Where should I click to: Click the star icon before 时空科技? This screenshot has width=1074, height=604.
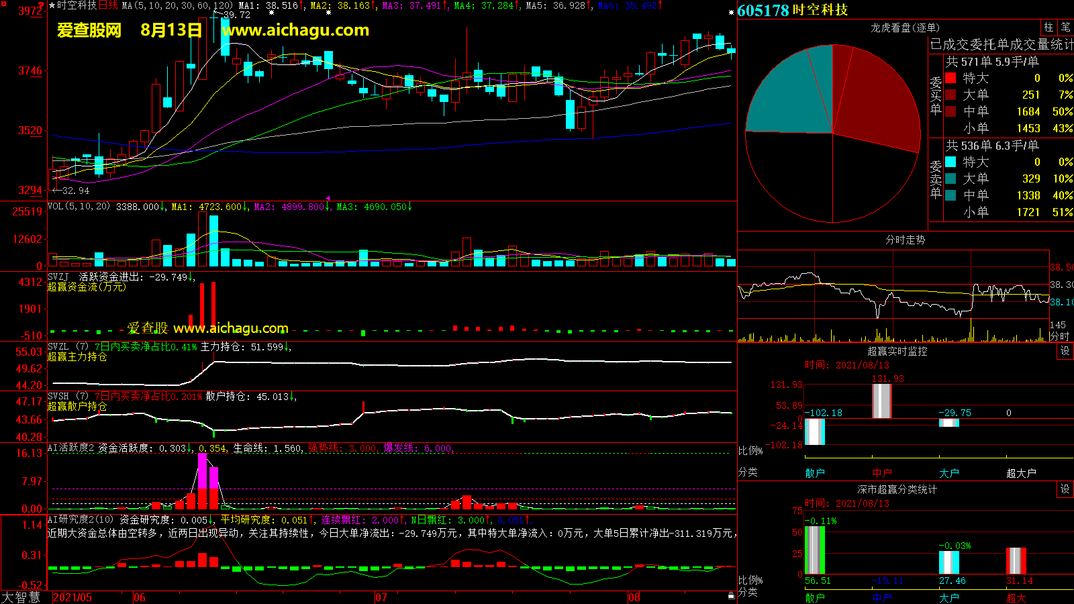click(x=52, y=5)
